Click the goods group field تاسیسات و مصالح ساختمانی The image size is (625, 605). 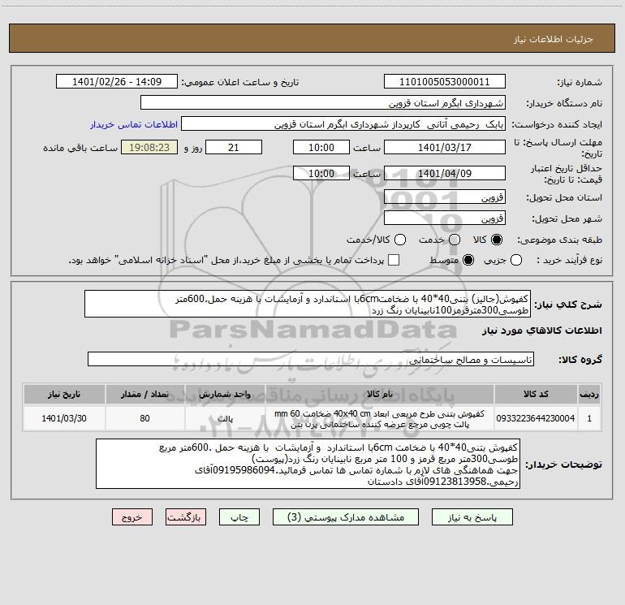(x=311, y=359)
